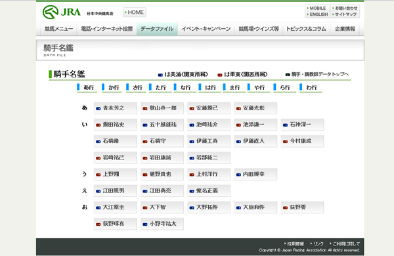Open jockey 荻野要 profile
The width and height of the screenshot is (394, 256).
[302, 207]
